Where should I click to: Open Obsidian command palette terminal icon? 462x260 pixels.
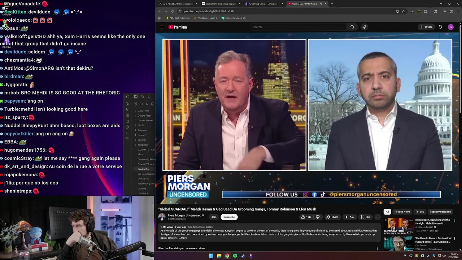tap(127, 133)
